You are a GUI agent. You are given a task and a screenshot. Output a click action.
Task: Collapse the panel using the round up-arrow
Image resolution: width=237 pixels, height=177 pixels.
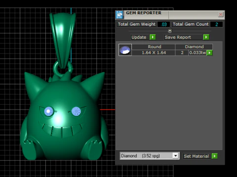click(x=170, y=30)
